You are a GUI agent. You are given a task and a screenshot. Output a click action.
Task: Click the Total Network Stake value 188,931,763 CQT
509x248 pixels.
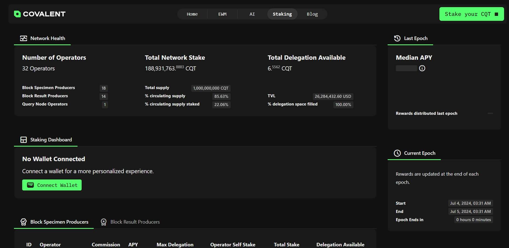pos(170,68)
